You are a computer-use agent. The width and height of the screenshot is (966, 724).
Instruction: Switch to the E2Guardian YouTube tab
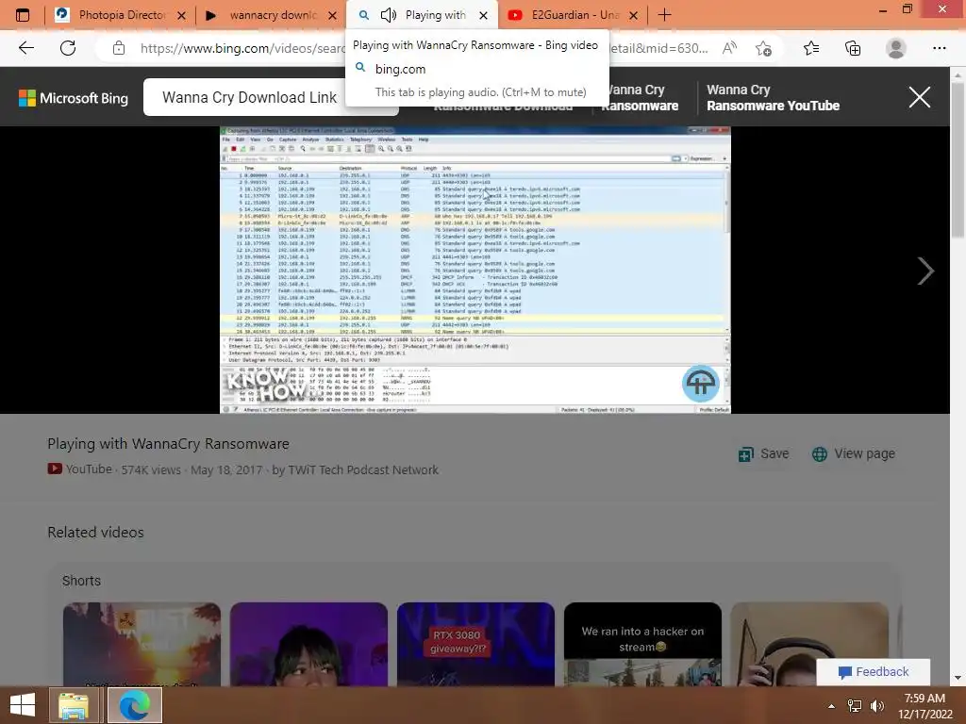pos(573,15)
